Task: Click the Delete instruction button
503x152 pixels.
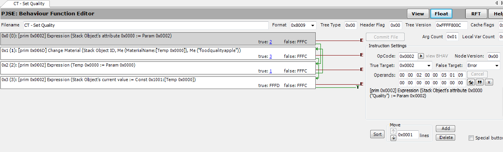Action: 445,137
